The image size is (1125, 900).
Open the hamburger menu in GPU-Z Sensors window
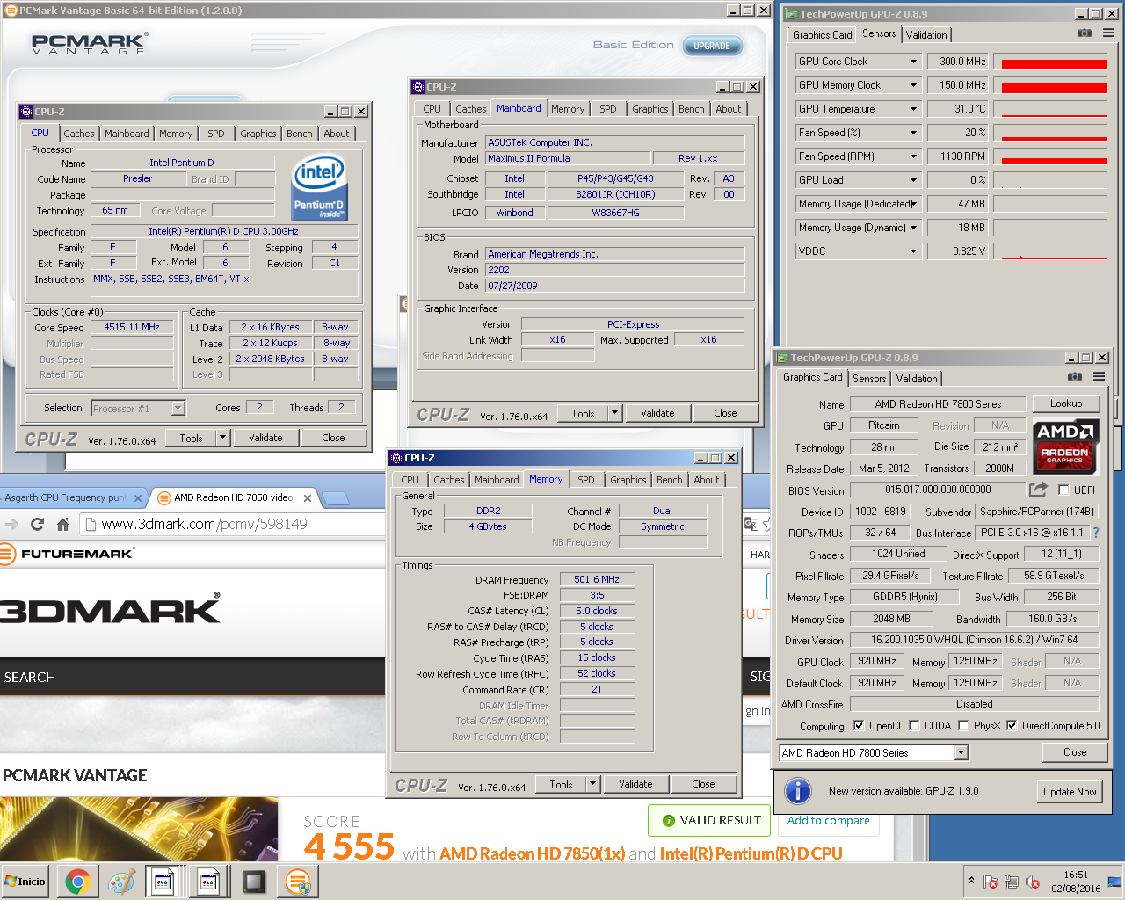(x=1108, y=33)
